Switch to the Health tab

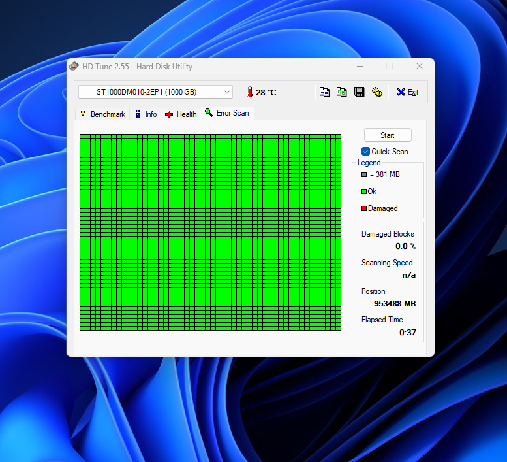click(x=181, y=114)
